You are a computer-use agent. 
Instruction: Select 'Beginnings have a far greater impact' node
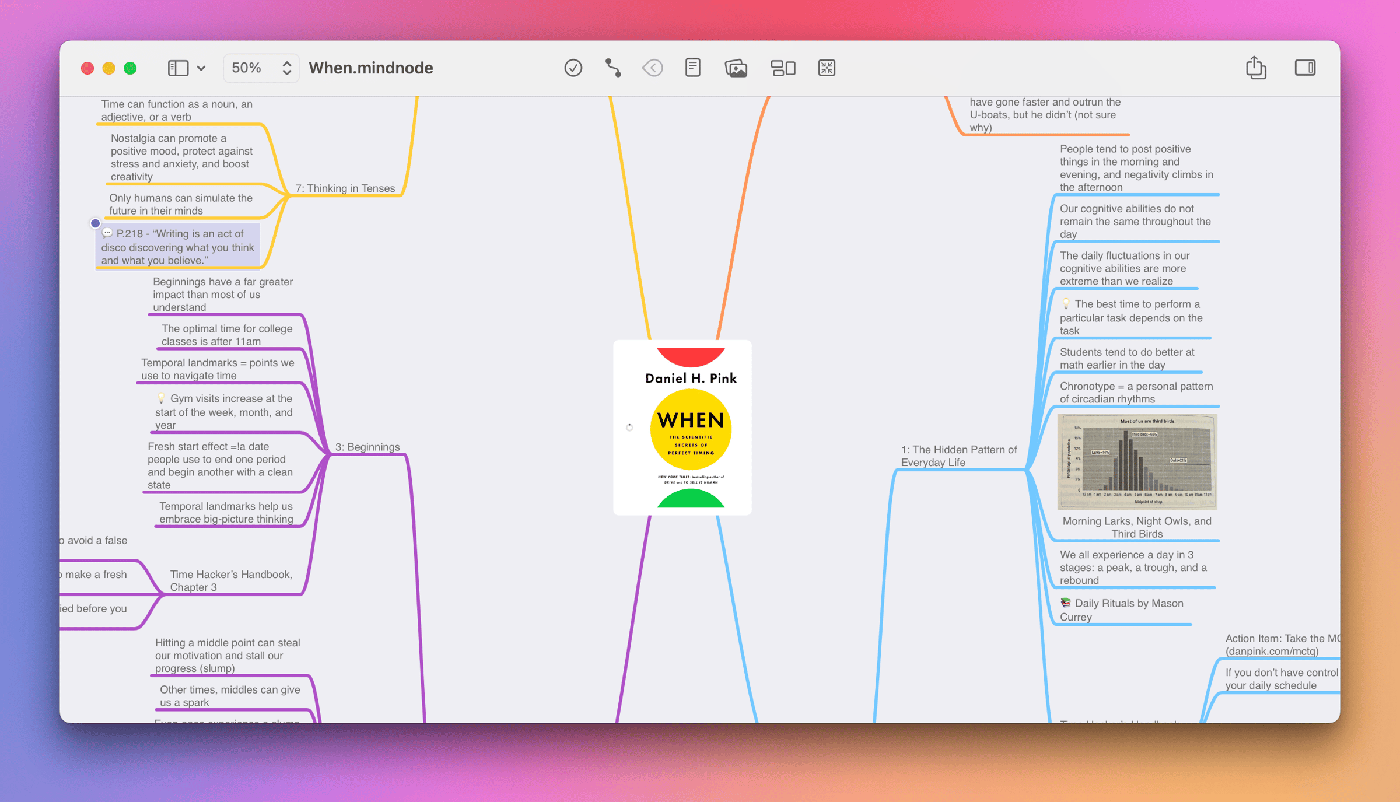[223, 295]
